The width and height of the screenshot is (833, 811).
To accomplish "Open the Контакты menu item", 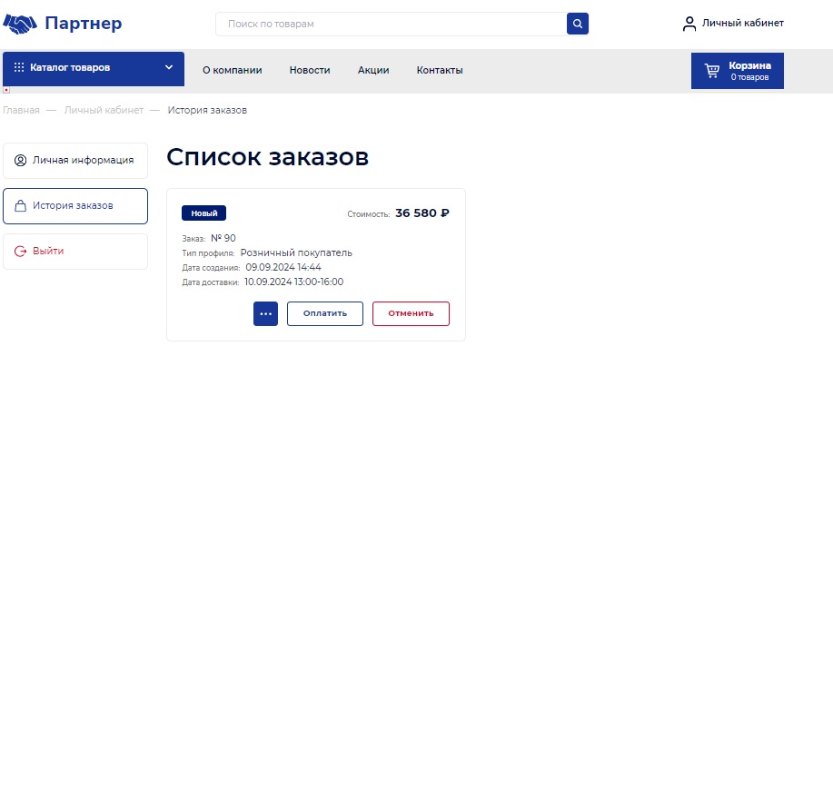I will (440, 70).
